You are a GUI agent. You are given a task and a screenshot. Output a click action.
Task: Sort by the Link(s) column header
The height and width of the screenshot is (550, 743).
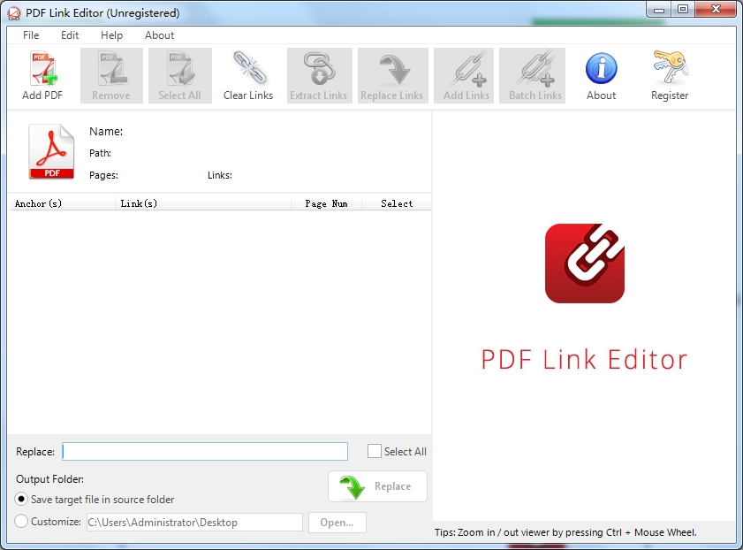203,203
